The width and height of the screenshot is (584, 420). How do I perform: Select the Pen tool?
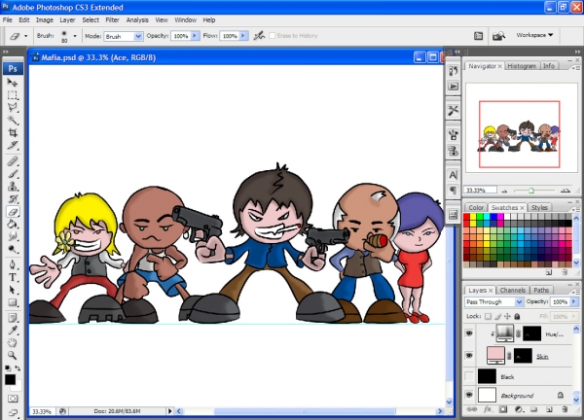pyautogui.click(x=13, y=264)
